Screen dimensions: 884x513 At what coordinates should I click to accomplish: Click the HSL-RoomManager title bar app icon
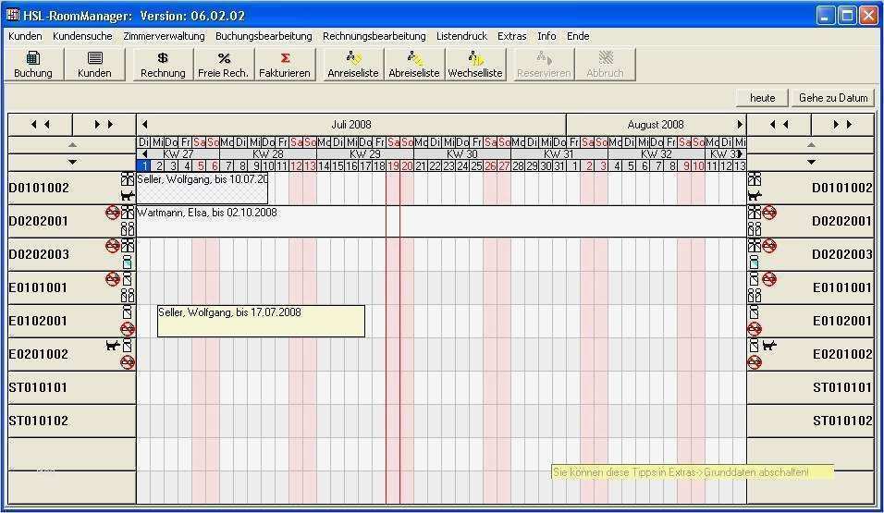(x=12, y=15)
